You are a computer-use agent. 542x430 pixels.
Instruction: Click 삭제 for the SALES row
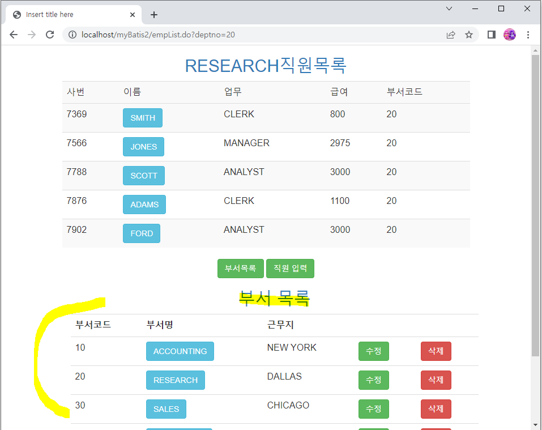(436, 409)
